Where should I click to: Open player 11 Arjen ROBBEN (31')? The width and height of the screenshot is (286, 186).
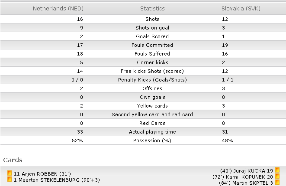[42, 174]
